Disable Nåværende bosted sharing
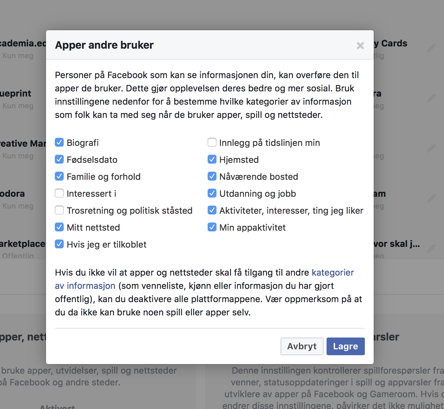444x409 pixels. [x=212, y=176]
